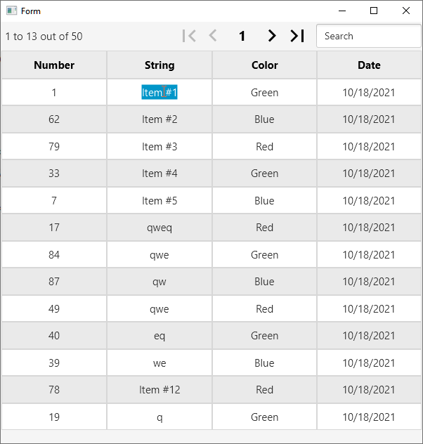Select the number 84 cell
The width and height of the screenshot is (423, 444).
click(54, 255)
